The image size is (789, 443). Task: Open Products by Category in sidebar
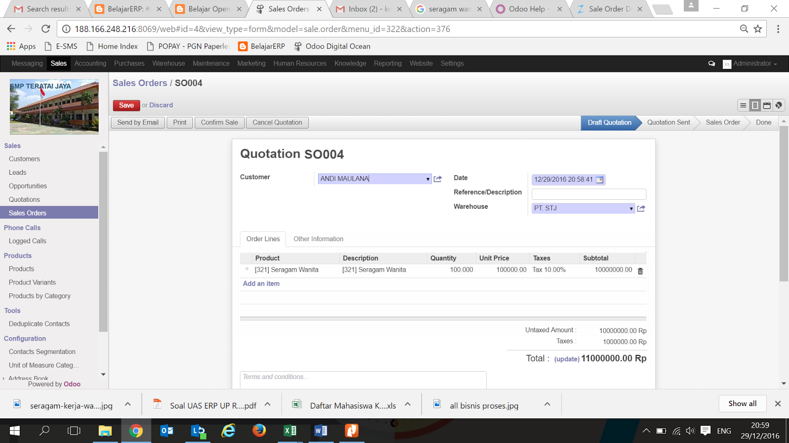(39, 296)
